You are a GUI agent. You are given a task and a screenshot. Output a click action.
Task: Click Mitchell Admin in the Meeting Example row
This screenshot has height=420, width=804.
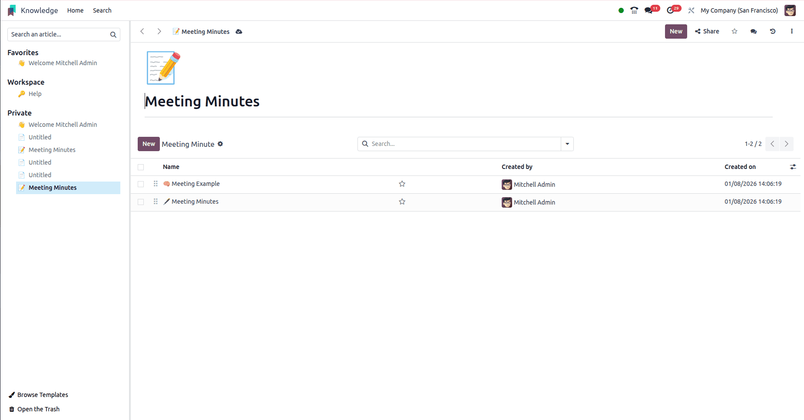534,185
